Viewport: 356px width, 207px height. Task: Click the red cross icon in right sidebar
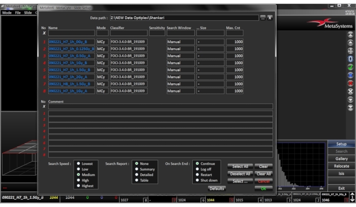click(x=349, y=83)
